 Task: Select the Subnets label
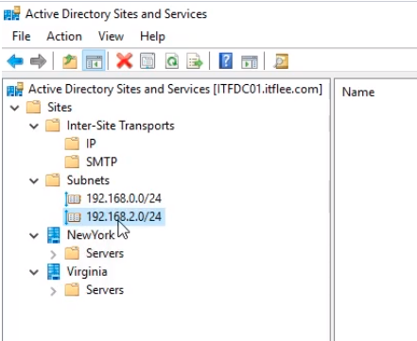pos(88,180)
